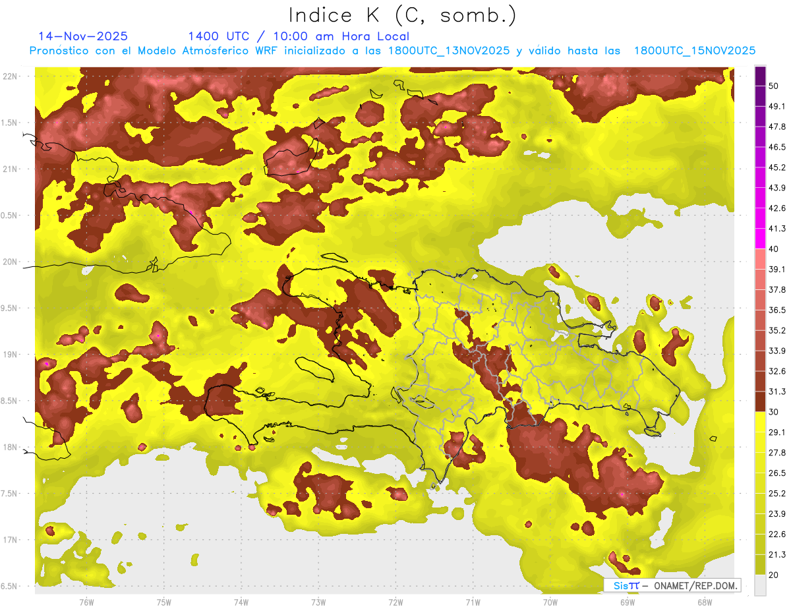Click the colorbar value 30

775,412
